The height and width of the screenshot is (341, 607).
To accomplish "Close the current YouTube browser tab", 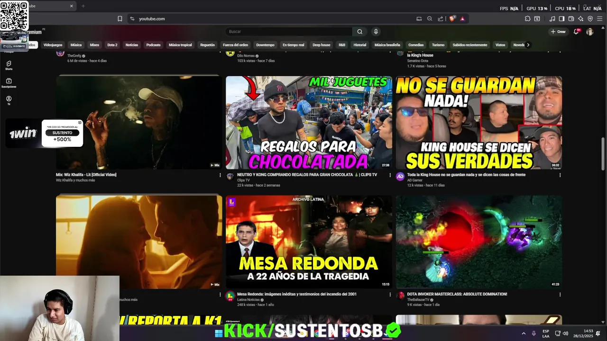I will (x=72, y=6).
